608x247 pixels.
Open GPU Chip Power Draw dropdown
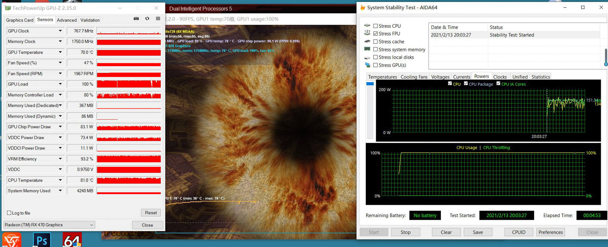click(60, 127)
